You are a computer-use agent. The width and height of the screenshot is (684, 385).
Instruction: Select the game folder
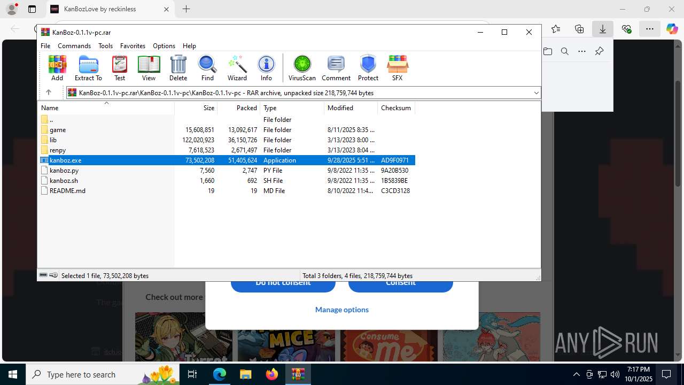tap(227, 130)
